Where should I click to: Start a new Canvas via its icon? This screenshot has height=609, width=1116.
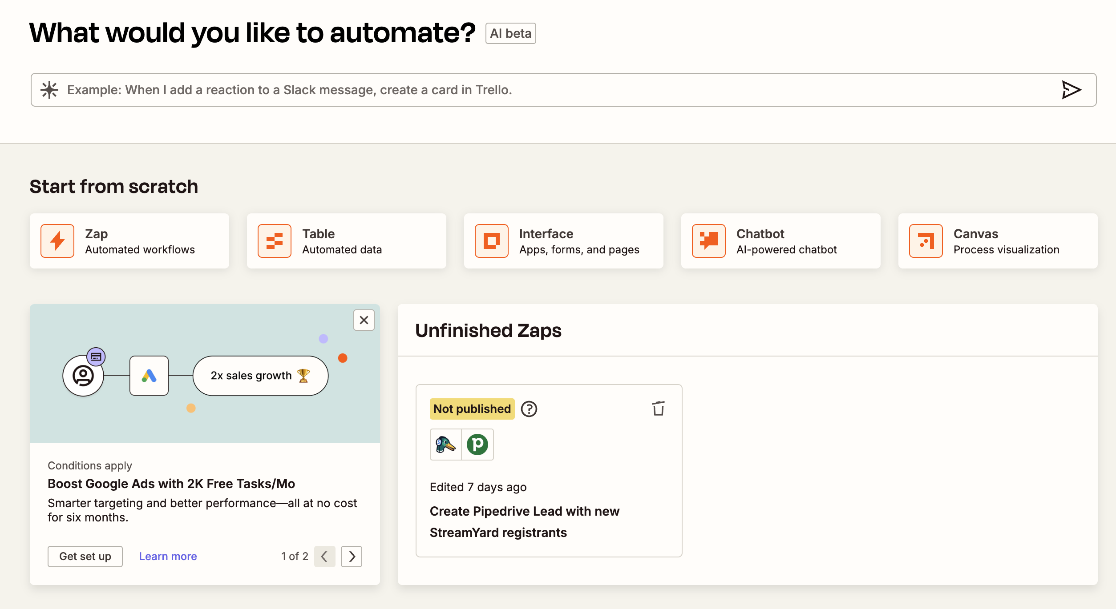coord(926,241)
